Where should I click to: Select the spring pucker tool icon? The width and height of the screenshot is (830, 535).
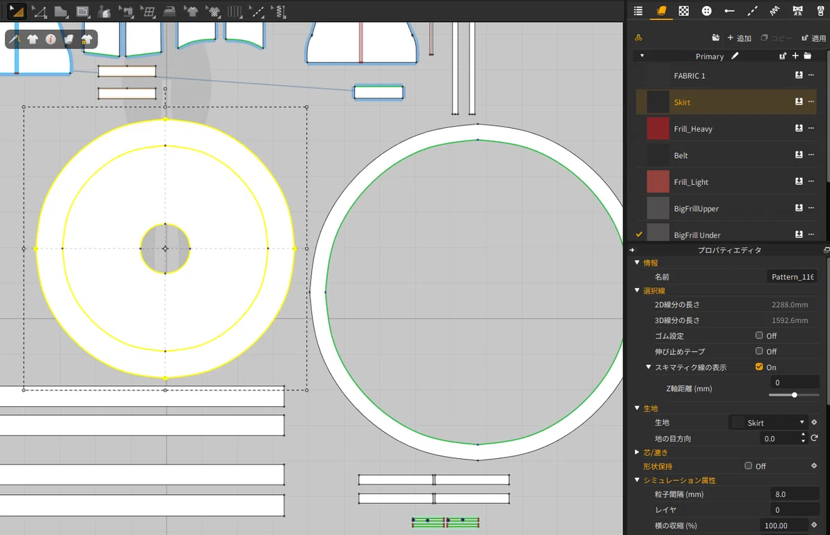point(278,11)
